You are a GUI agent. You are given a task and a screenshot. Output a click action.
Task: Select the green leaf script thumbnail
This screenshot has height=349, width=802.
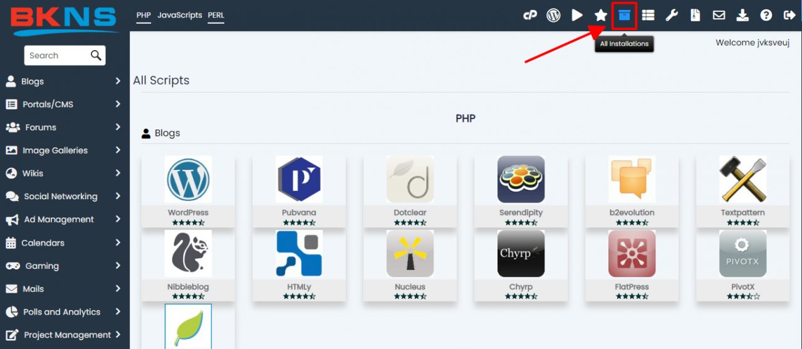[x=188, y=326]
